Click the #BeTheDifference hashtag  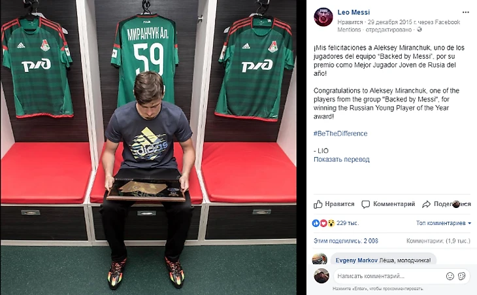coord(340,133)
